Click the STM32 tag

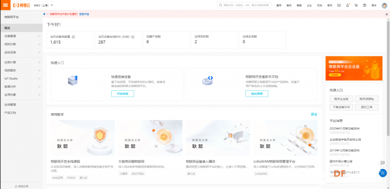71,178
